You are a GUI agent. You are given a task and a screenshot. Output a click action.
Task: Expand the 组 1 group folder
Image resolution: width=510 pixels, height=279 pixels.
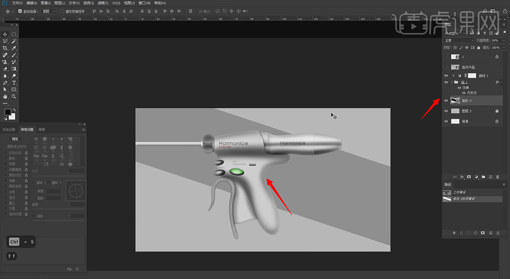451,82
